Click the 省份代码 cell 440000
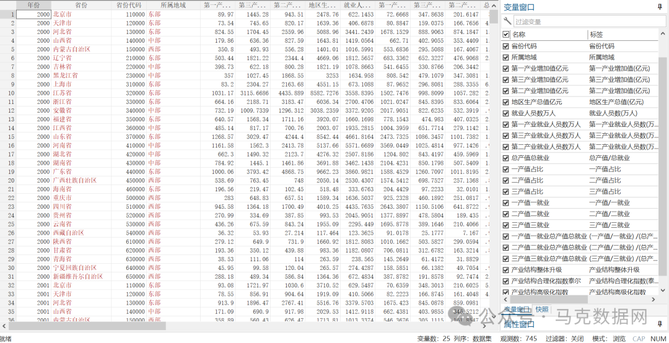Screen dimensions: 669x343 [x=129, y=171]
